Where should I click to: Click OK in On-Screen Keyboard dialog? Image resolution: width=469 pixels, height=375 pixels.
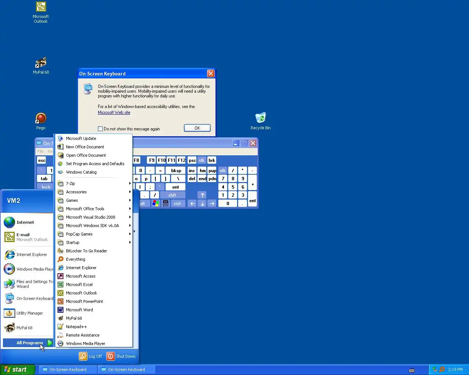click(x=197, y=128)
